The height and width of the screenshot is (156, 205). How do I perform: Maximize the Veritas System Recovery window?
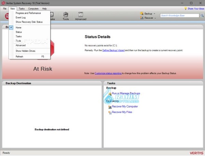tap(191, 3)
